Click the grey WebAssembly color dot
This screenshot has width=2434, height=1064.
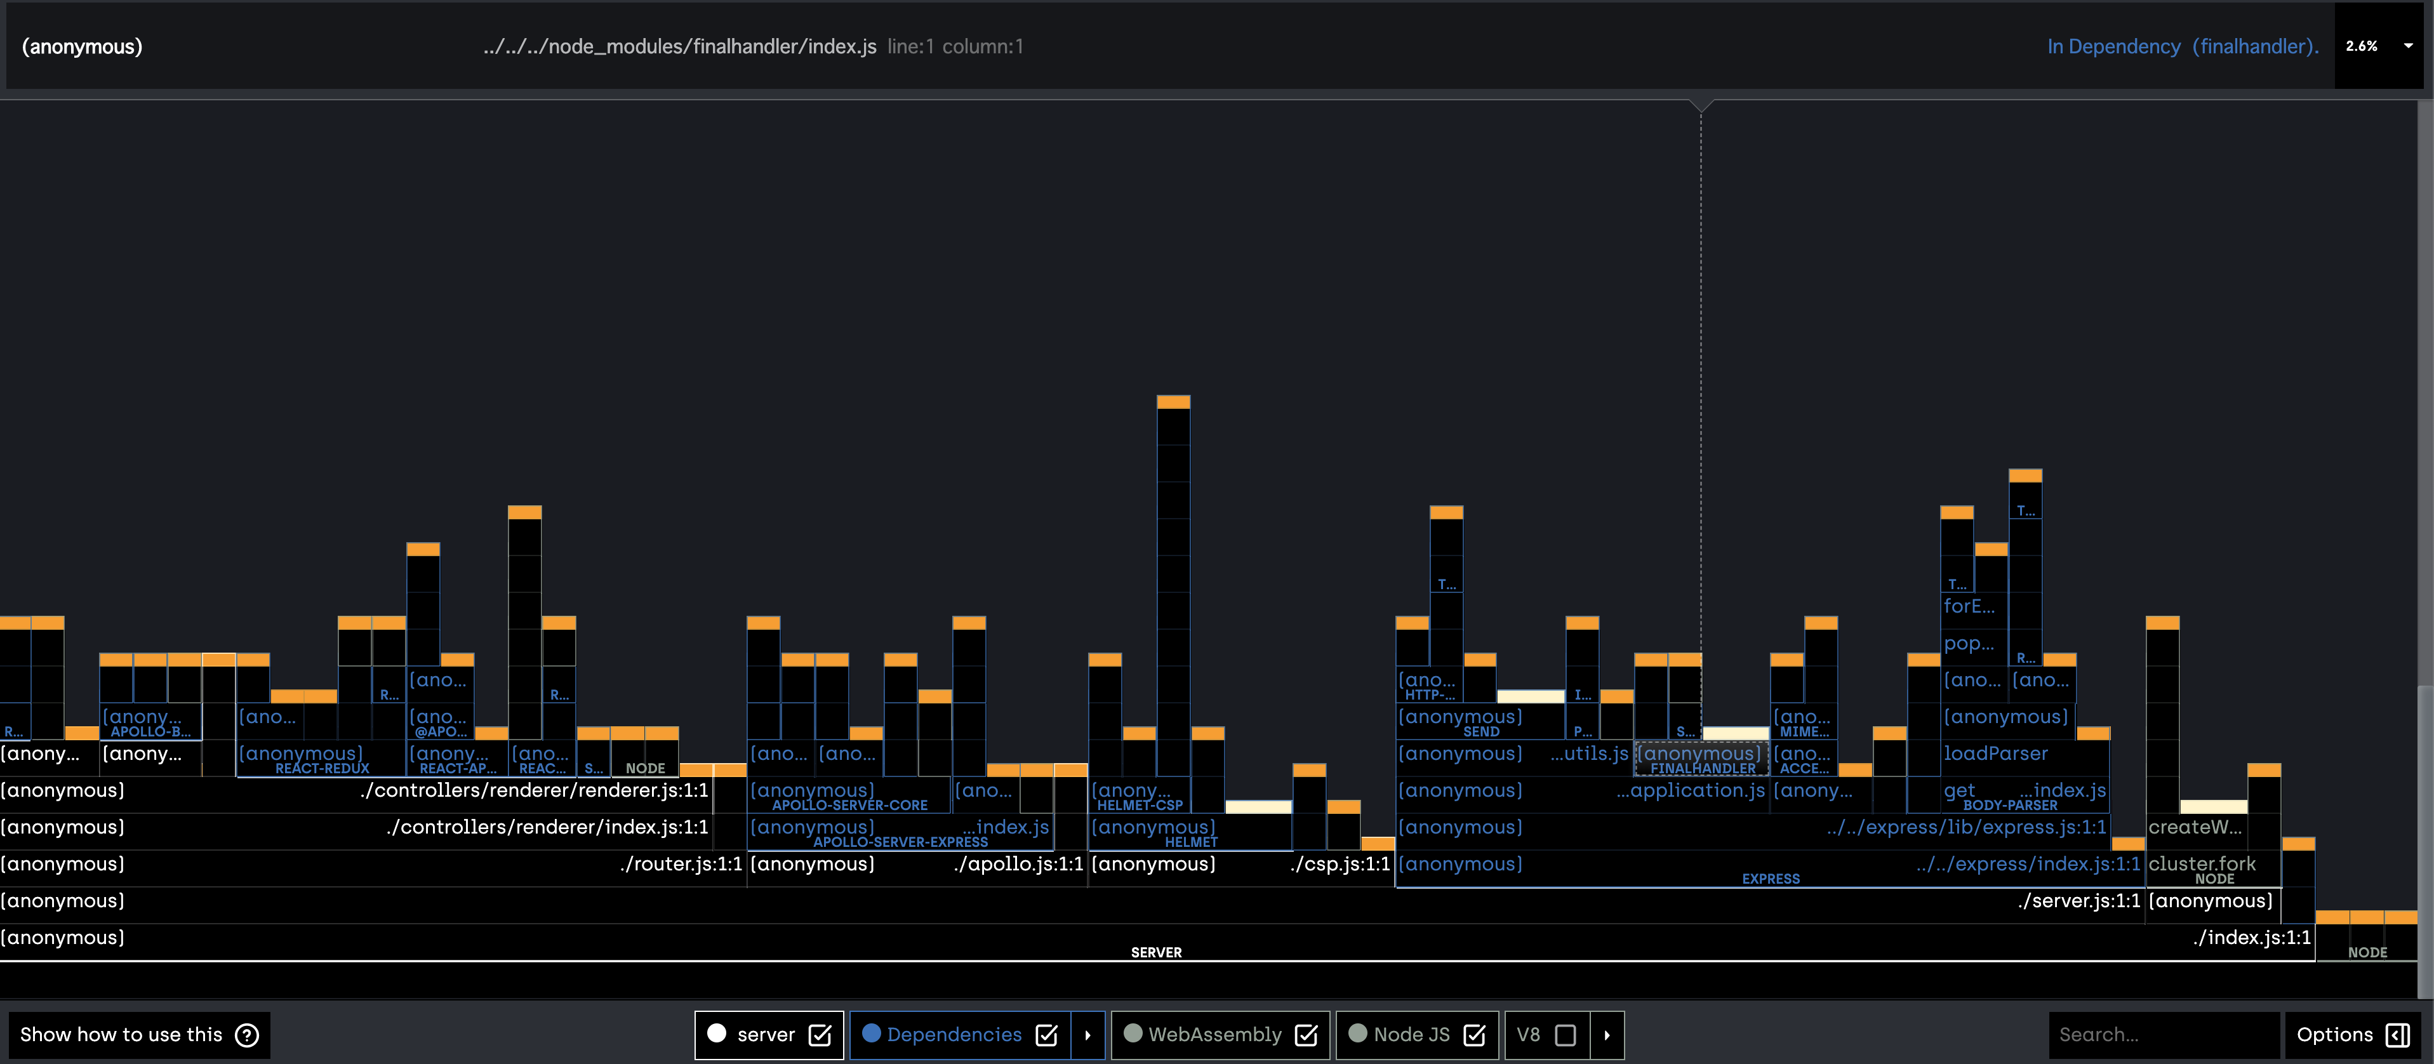pos(1132,1034)
